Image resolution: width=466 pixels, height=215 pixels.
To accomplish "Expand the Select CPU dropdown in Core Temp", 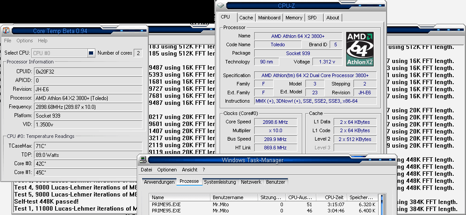I will (91, 53).
